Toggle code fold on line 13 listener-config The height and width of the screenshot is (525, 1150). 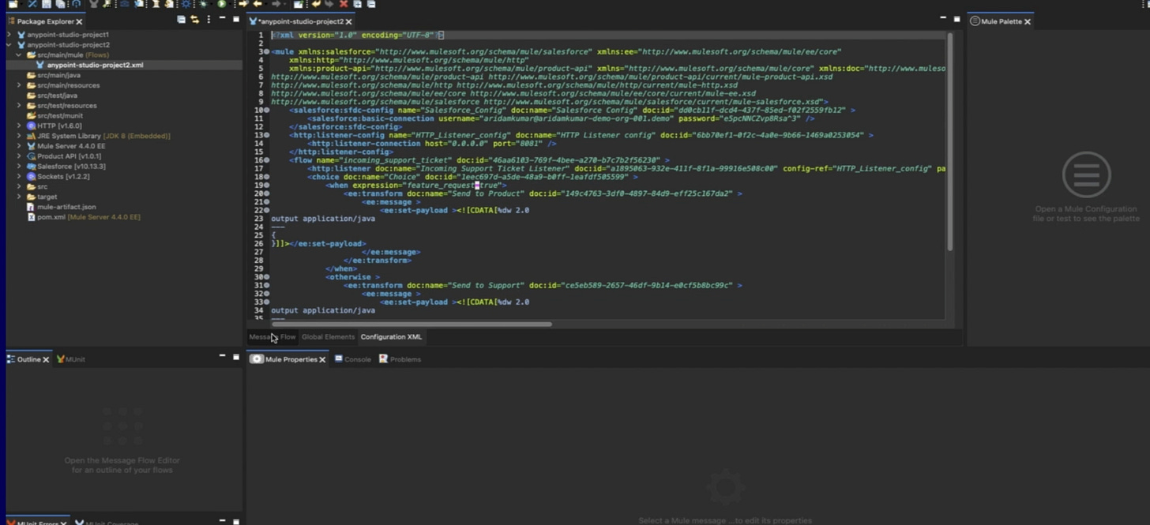(x=267, y=136)
